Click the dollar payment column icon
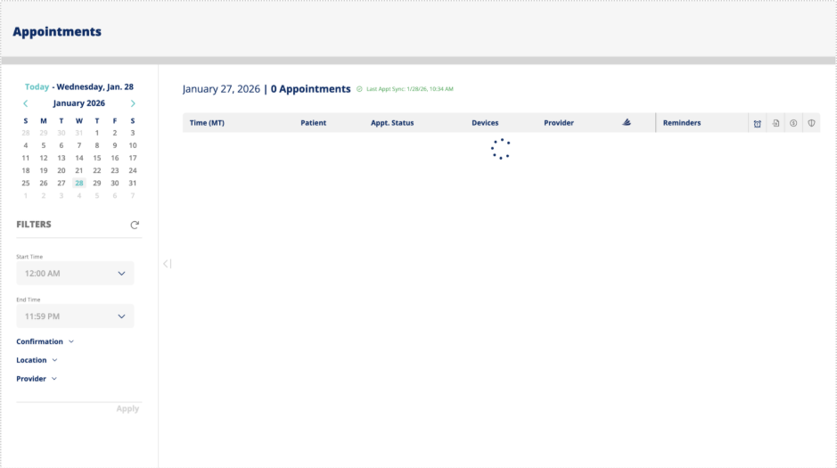 tap(793, 123)
